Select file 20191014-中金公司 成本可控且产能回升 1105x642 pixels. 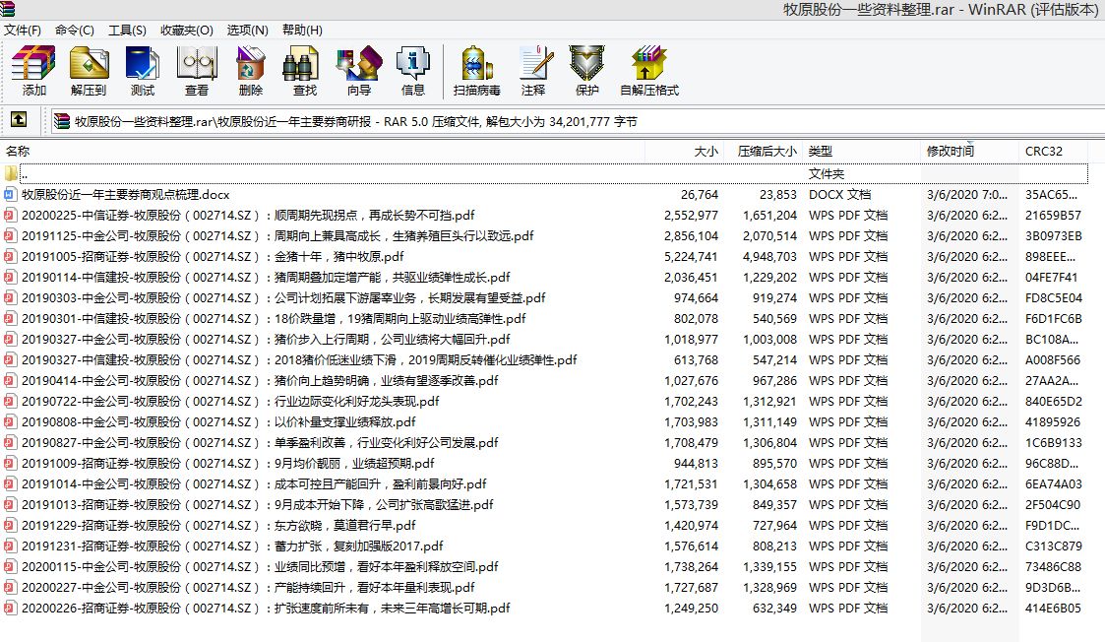coord(254,484)
